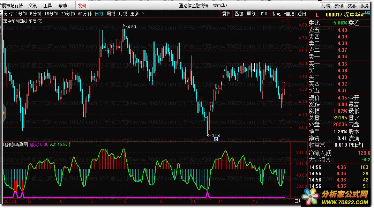Click the chart title 深中华A(日线.前复权)

[x=23, y=21]
